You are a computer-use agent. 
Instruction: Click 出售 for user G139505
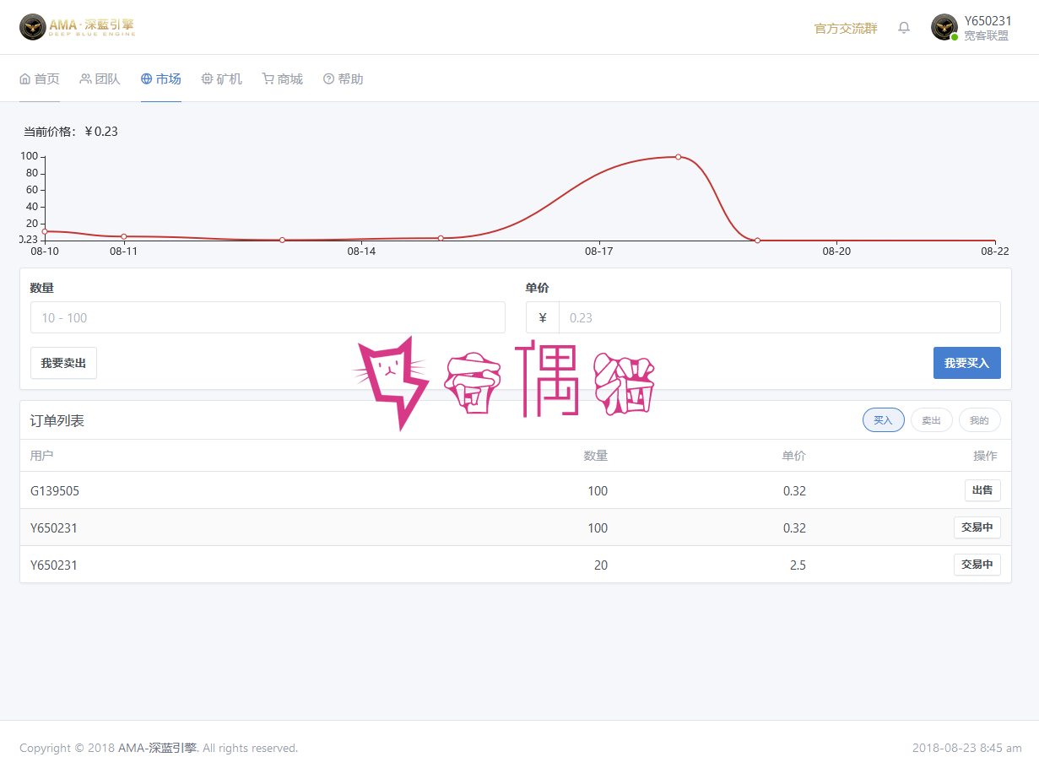tap(982, 490)
